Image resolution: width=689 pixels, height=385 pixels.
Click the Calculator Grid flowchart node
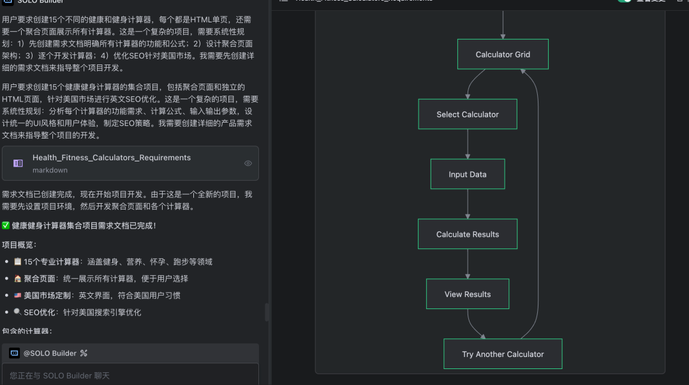click(503, 54)
